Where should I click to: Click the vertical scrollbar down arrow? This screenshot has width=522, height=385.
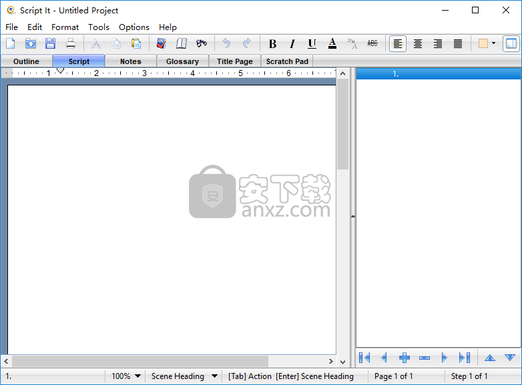click(x=343, y=362)
